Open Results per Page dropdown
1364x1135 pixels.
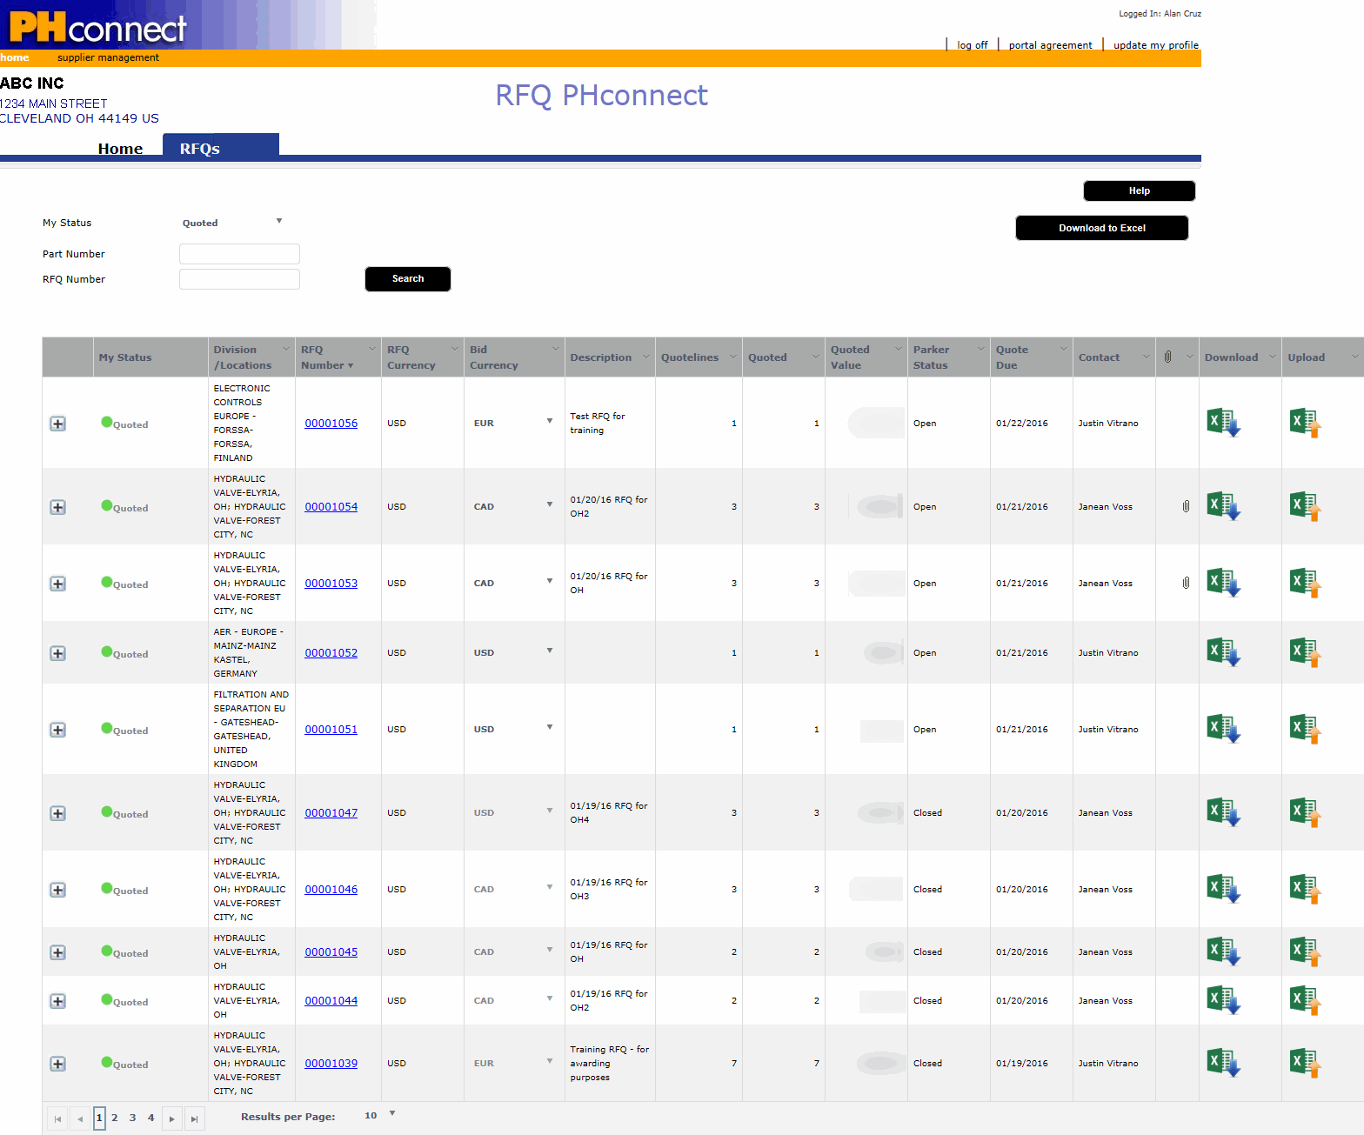[391, 1114]
